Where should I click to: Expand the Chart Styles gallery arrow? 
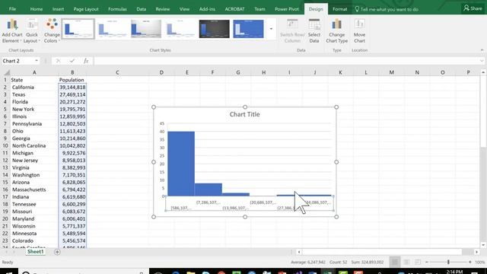click(271, 29)
